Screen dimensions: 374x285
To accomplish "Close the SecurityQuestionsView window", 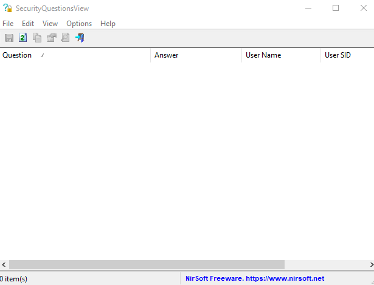I will coord(363,8).
